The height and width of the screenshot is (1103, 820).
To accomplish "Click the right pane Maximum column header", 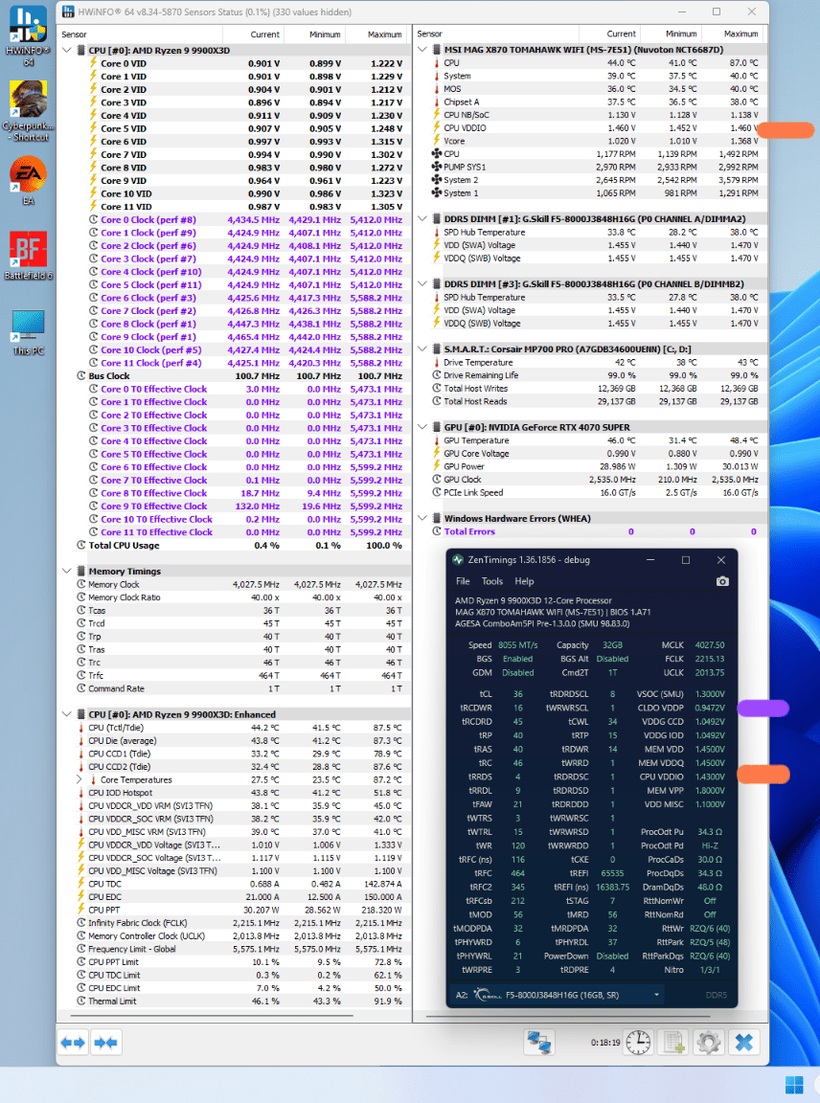I will click(x=733, y=34).
